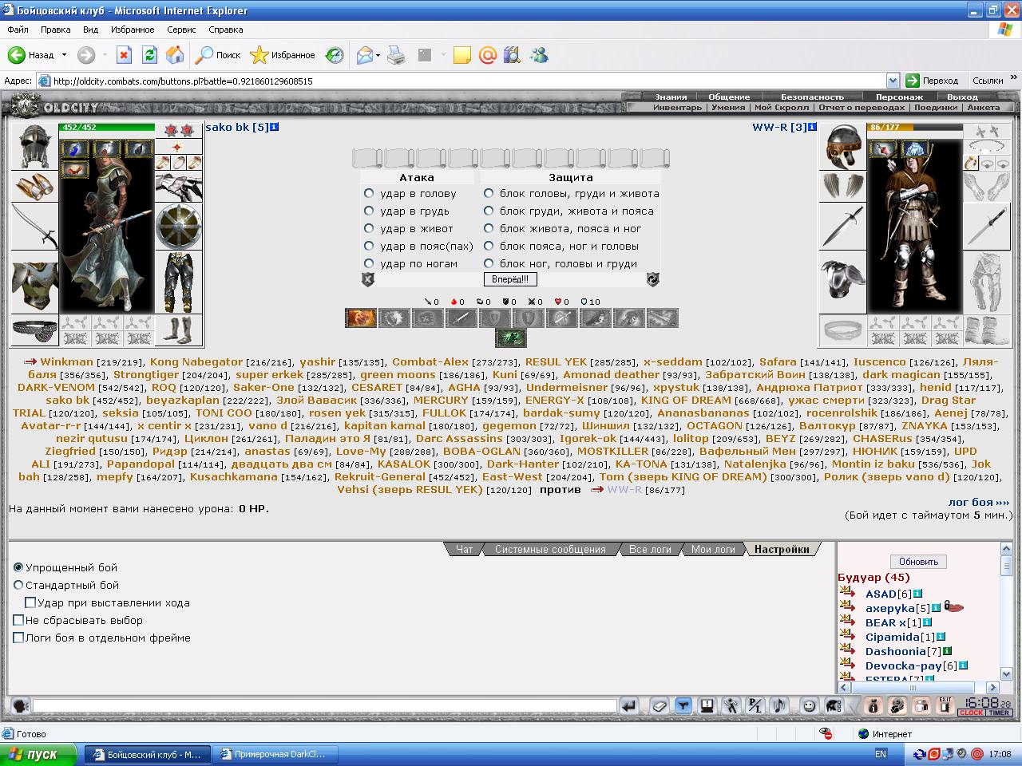The image size is (1022, 766).
Task: Inspect WW-R's leather helmet slot
Action: coord(843,147)
